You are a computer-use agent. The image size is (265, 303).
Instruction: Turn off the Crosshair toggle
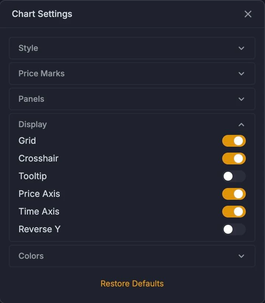[234, 159]
